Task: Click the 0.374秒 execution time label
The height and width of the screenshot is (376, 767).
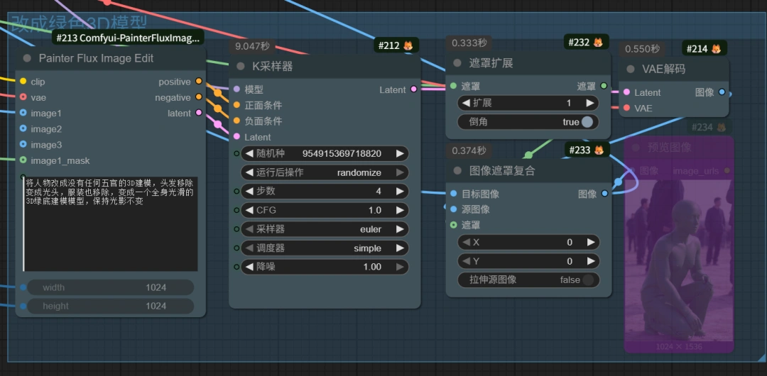Action: point(469,150)
